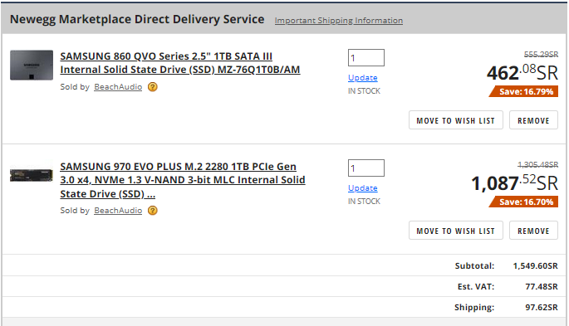Remove Samsung 860 QVO from cart
This screenshot has height=326, width=569.
[533, 120]
